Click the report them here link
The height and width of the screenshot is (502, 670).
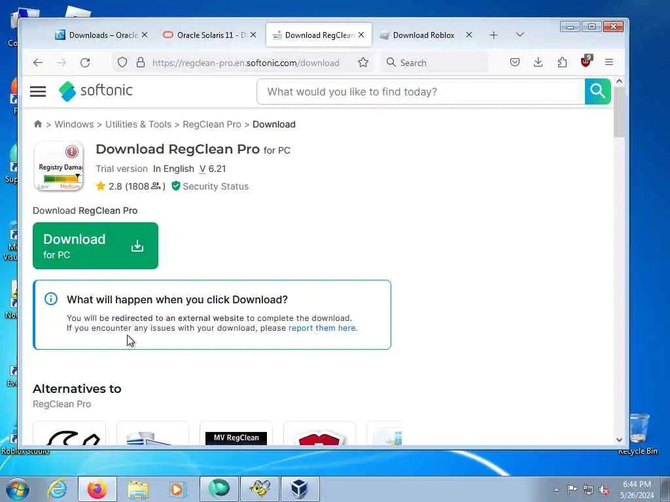pyautogui.click(x=323, y=328)
